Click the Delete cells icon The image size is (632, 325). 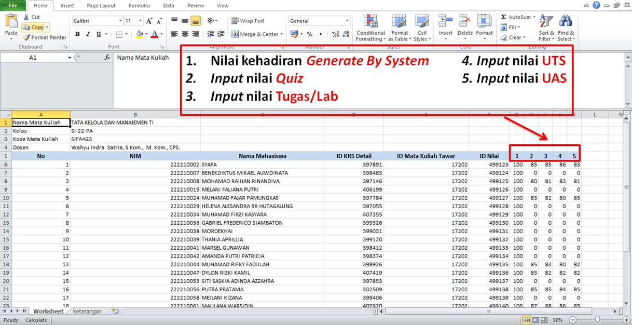click(465, 22)
